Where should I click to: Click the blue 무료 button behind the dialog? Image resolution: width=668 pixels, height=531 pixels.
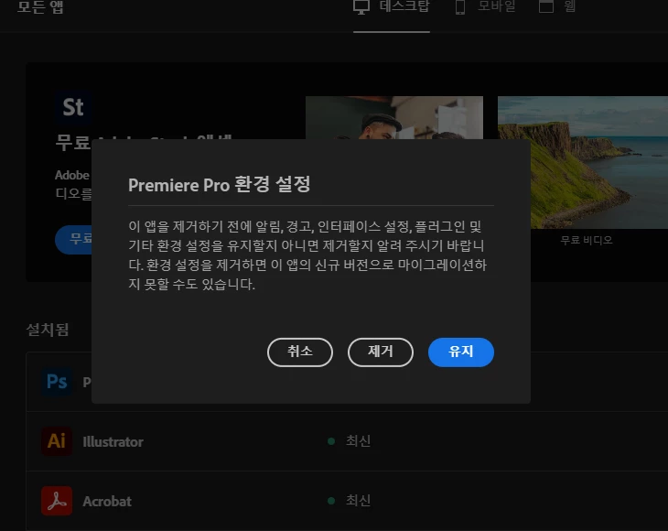coord(73,240)
